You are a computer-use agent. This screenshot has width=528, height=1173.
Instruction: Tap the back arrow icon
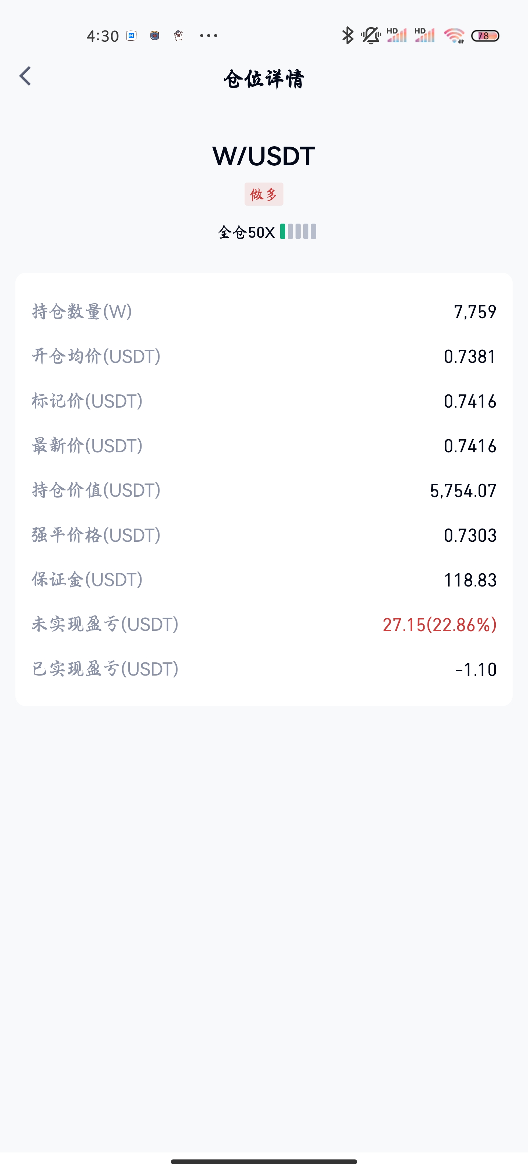(25, 76)
